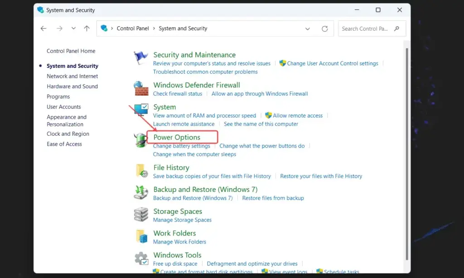Open the recent locations chevron beside the navigation arrows

[x=73, y=28]
